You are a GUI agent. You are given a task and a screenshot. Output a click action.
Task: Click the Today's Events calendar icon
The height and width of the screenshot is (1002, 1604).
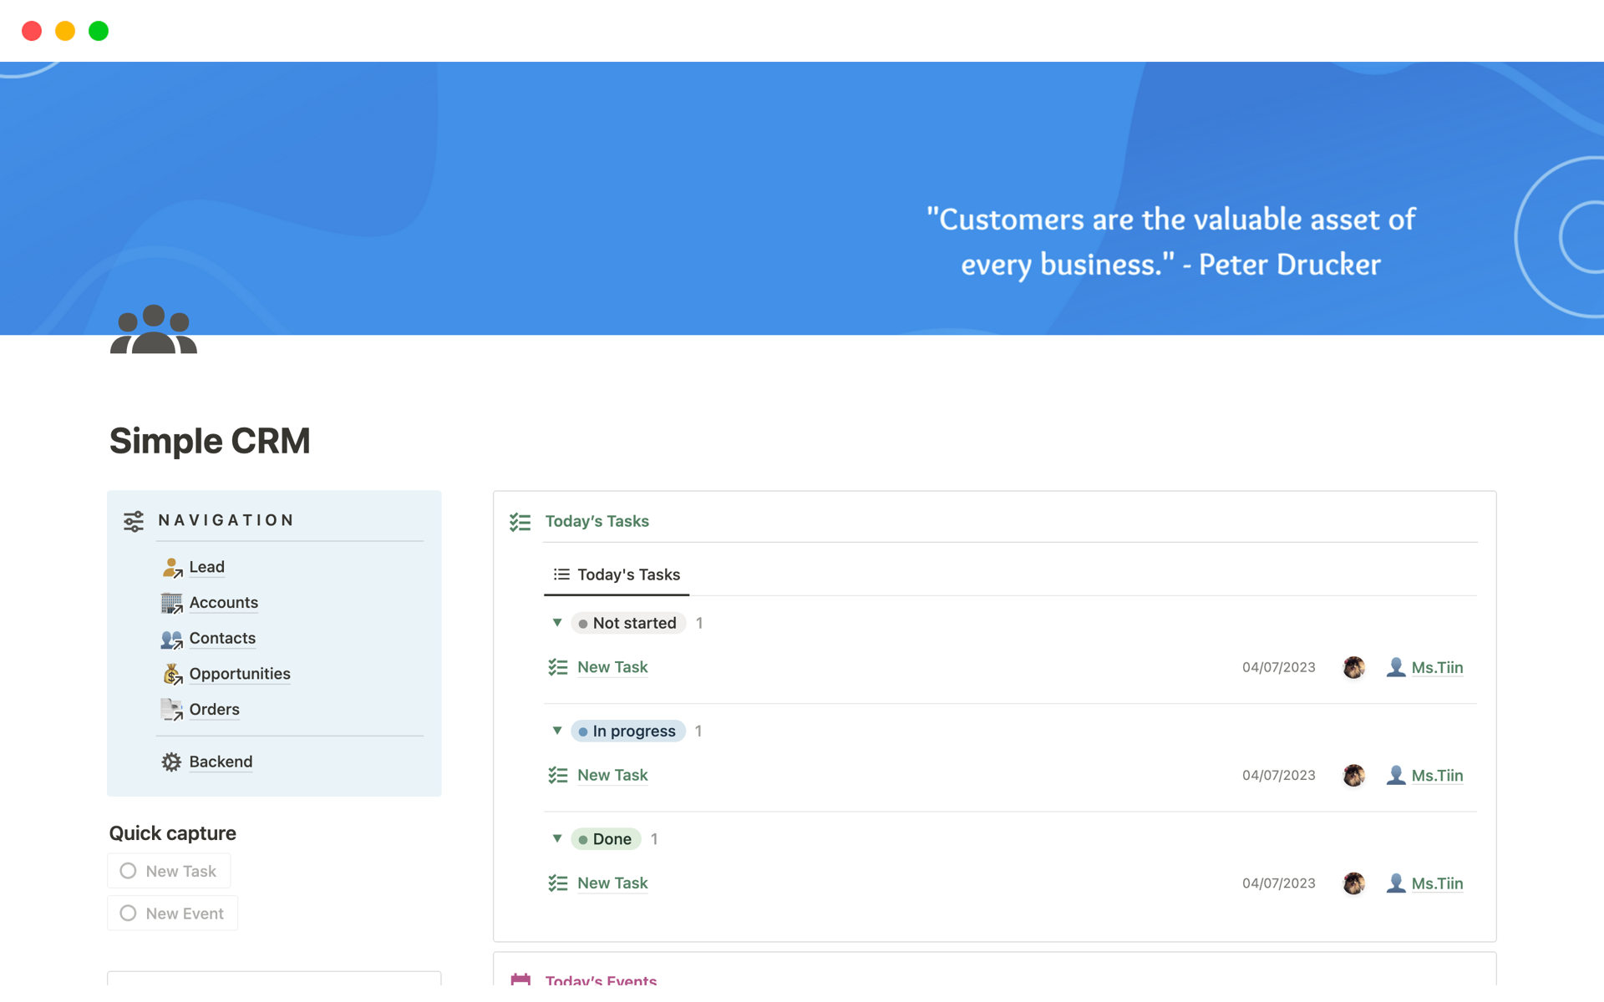click(520, 979)
